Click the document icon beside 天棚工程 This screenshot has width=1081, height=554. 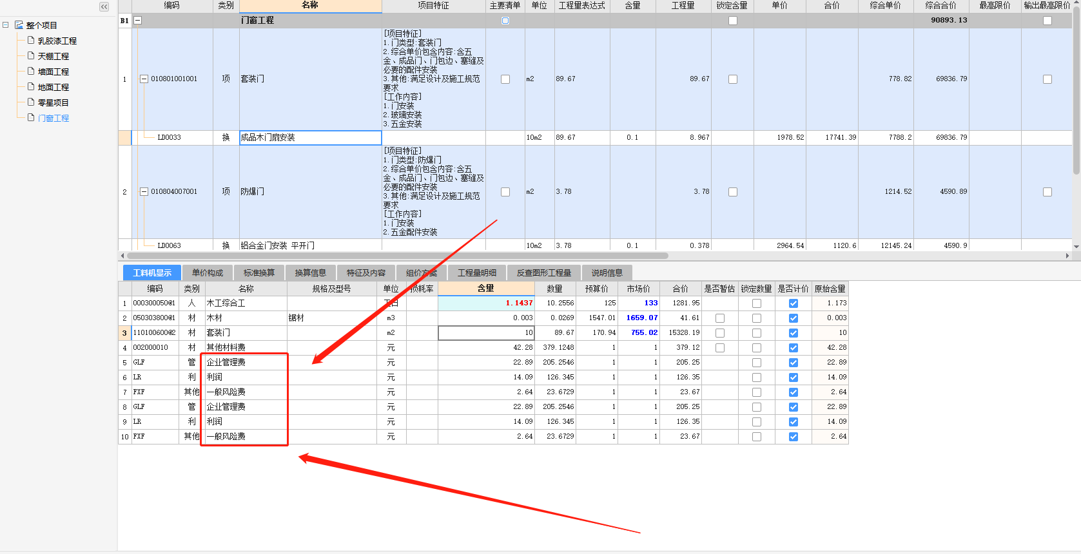(31, 56)
